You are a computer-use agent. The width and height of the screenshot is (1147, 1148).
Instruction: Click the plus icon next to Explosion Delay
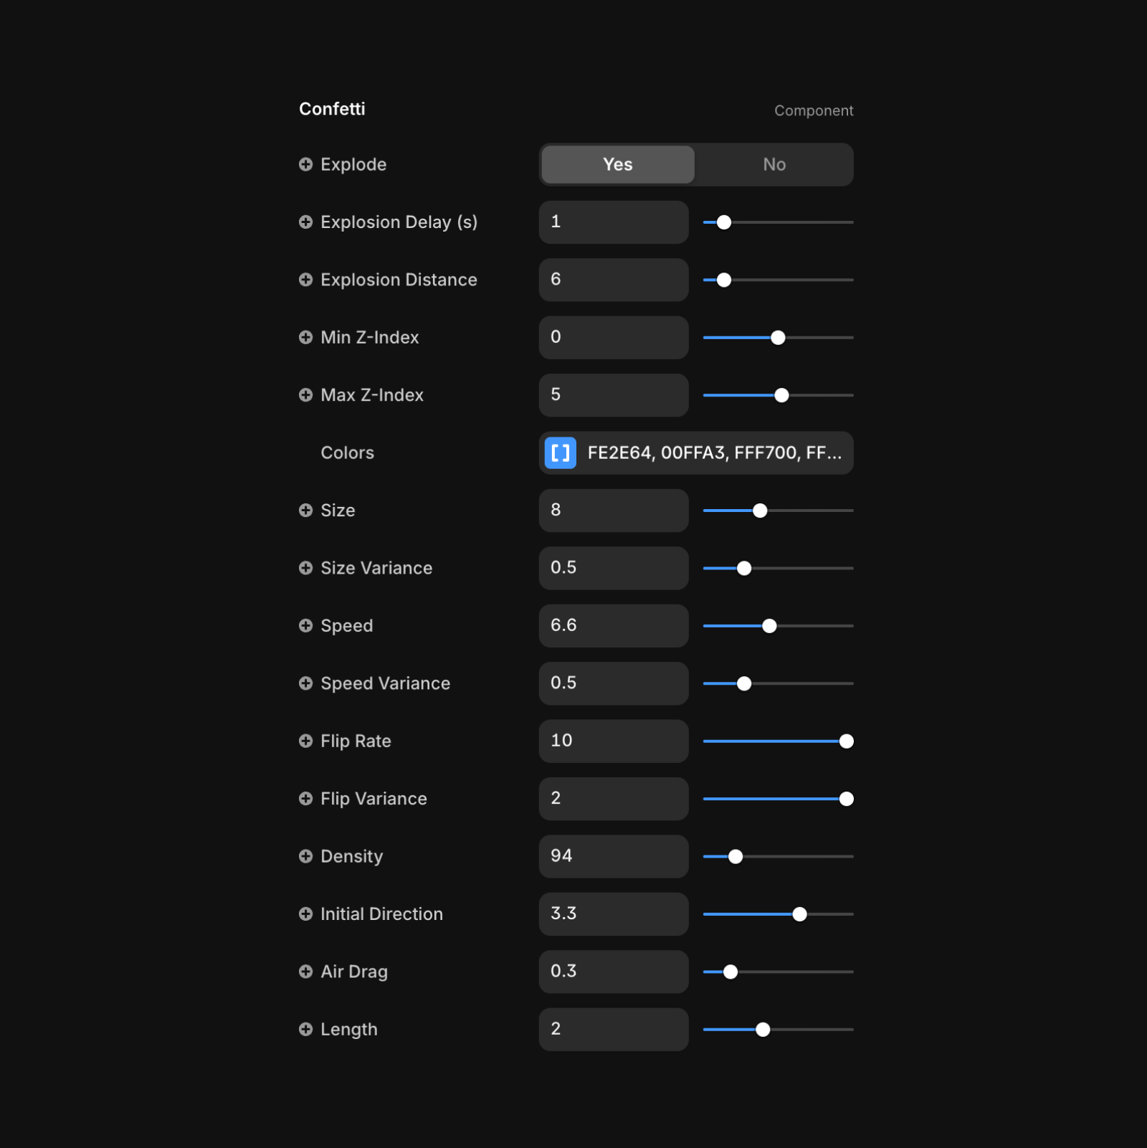point(305,222)
